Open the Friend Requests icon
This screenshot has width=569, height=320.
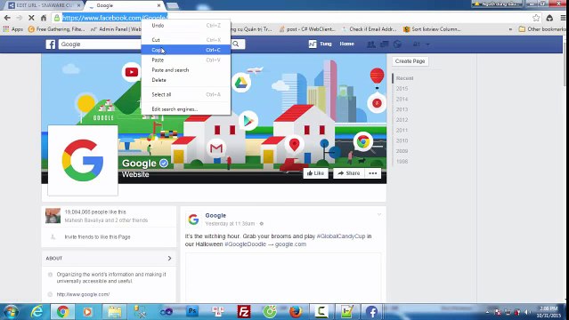click(370, 44)
